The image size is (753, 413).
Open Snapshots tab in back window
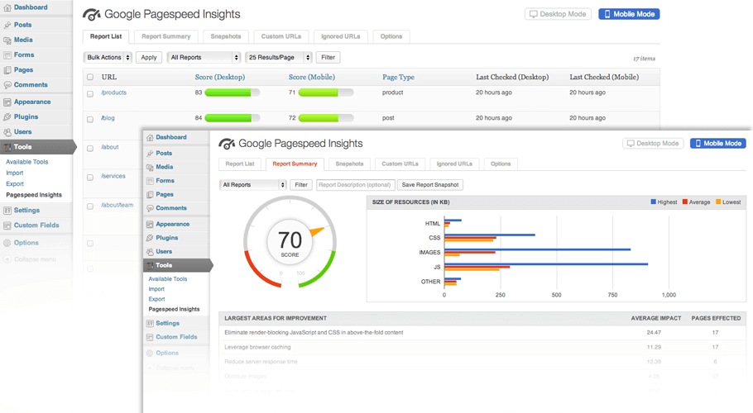(x=225, y=36)
